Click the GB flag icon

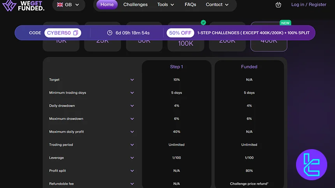click(60, 5)
